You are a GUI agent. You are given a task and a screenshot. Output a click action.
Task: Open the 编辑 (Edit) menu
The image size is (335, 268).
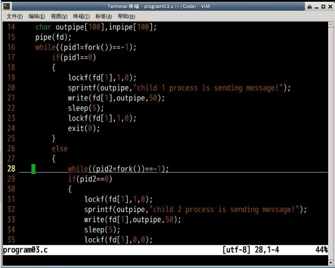tap(37, 16)
